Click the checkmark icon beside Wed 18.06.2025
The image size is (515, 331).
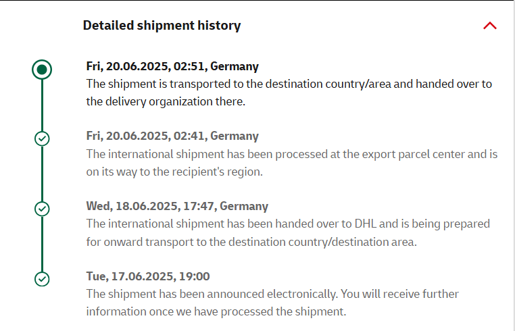pos(42,209)
